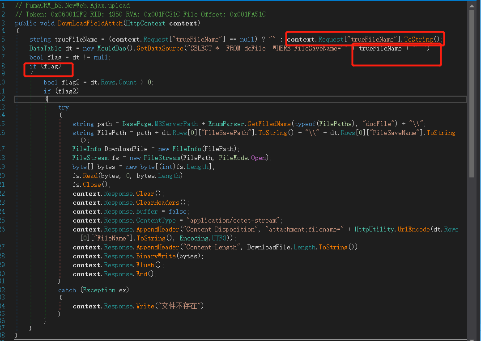Click the End method call
Image resolution: width=481 pixels, height=341 pixels.
click(x=142, y=274)
